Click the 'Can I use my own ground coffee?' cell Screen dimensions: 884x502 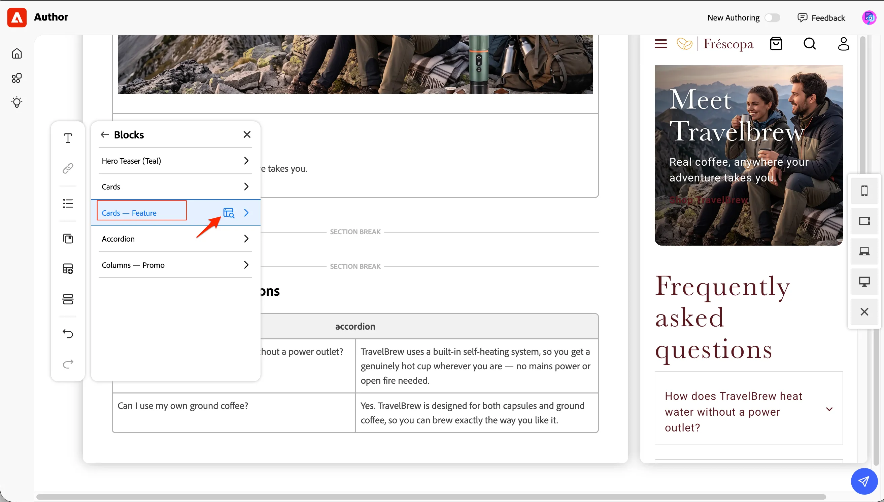(234, 413)
